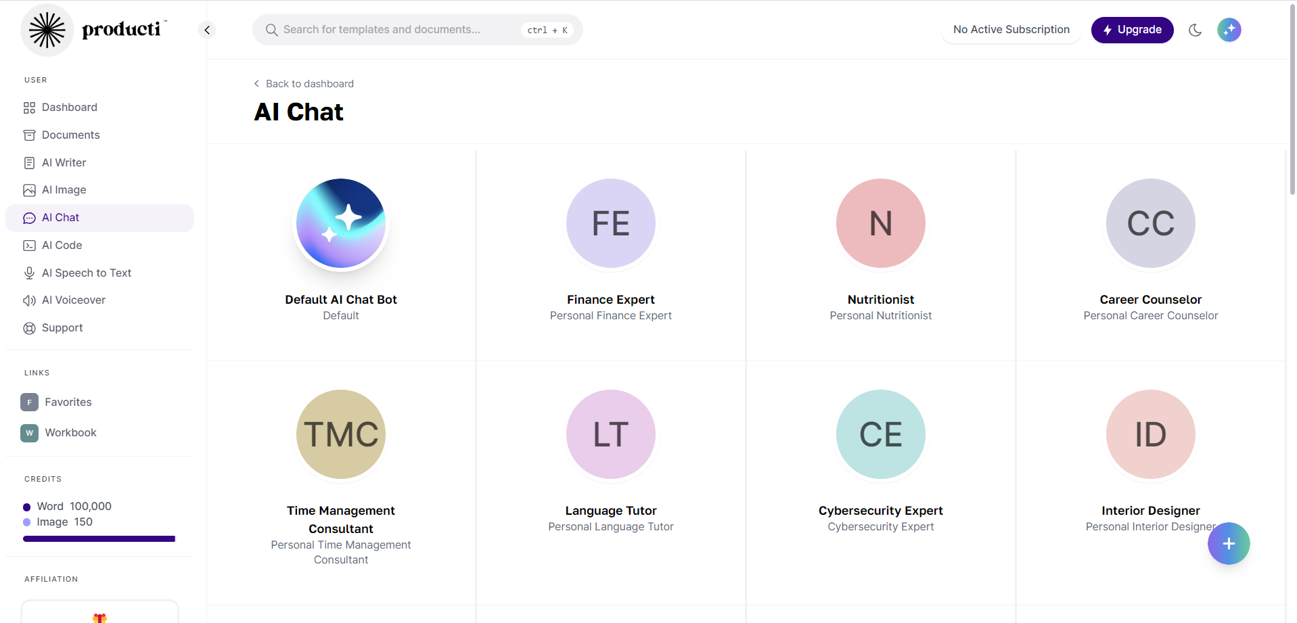
Task: Click the Producti sunburst logo
Action: (47, 30)
